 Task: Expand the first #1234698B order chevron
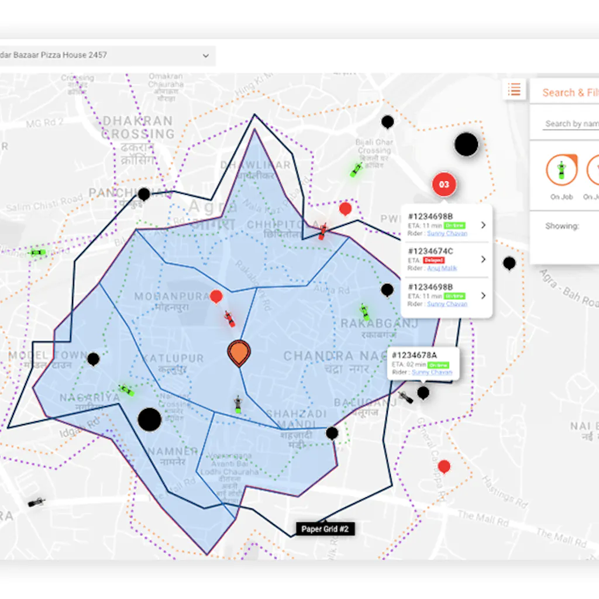point(483,225)
